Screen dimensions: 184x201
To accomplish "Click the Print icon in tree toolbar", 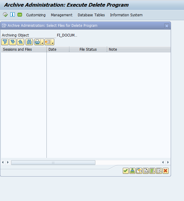I will tap(37, 42).
